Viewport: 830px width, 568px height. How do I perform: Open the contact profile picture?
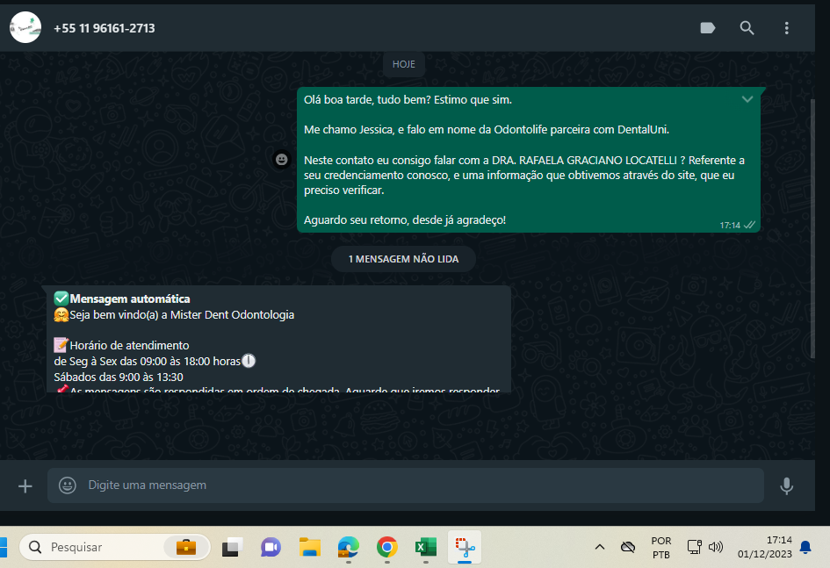(25, 27)
